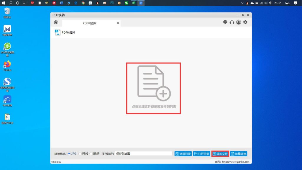Open the 电脑管家 desktop icon
302x170 pixels.
coord(7,30)
